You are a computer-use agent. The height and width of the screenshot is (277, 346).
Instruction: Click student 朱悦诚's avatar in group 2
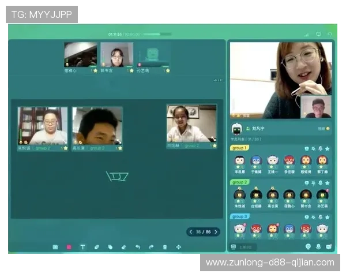click(239, 194)
